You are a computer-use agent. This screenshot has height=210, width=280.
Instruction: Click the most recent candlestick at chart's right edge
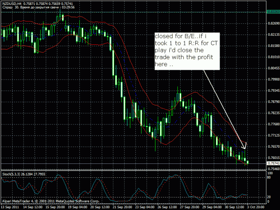[x=248, y=162]
